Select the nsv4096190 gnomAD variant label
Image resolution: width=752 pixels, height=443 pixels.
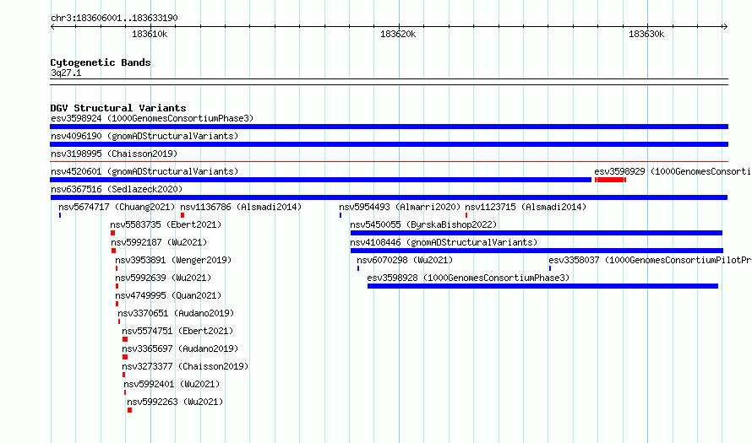pyautogui.click(x=144, y=136)
